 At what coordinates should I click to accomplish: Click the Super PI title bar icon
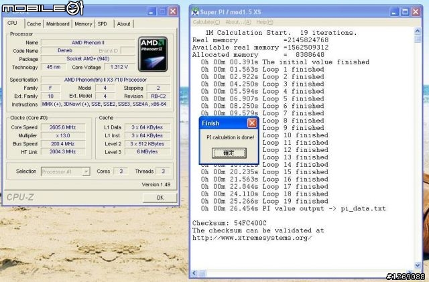click(195, 11)
